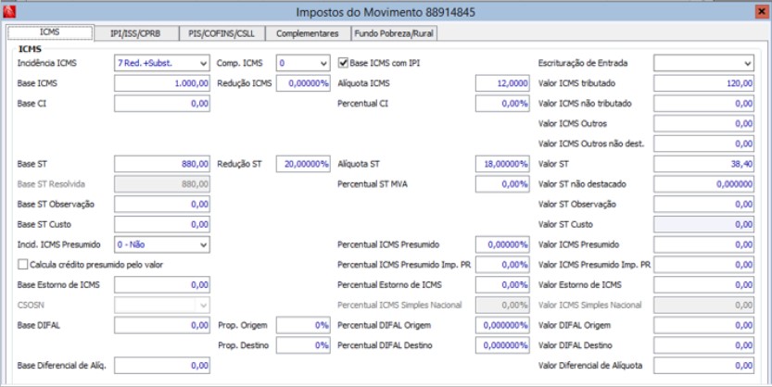The height and width of the screenshot is (387, 772).
Task: Click the Base ICMS value field
Action: [162, 83]
